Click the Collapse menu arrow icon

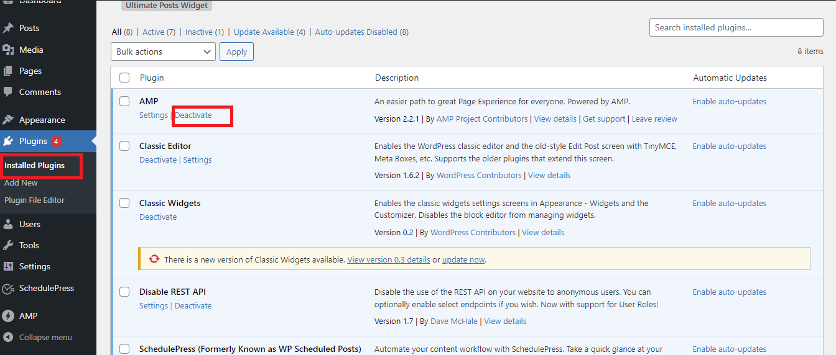pos(8,337)
